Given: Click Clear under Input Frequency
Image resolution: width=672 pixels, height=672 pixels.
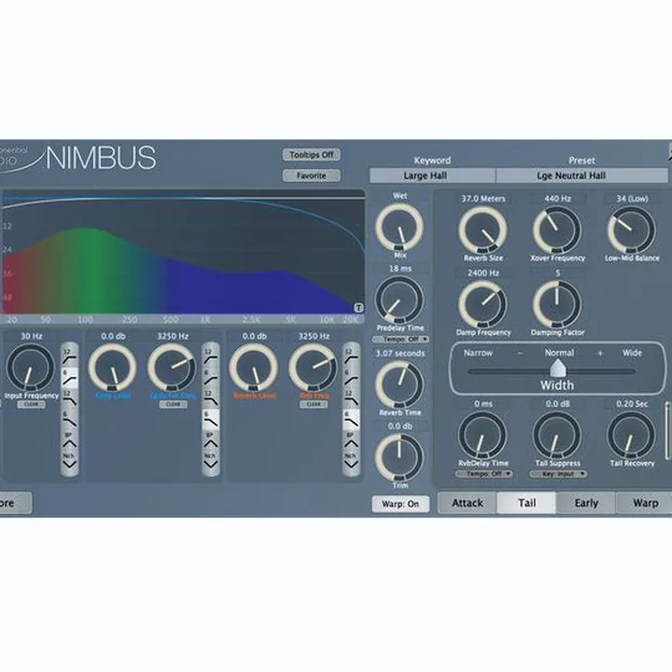Looking at the screenshot, I should tap(32, 404).
